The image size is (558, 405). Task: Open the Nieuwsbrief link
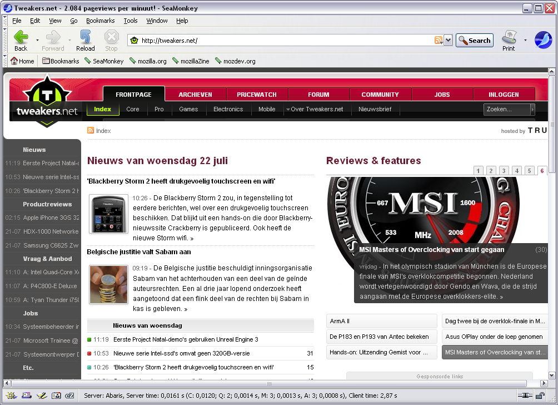pos(375,109)
